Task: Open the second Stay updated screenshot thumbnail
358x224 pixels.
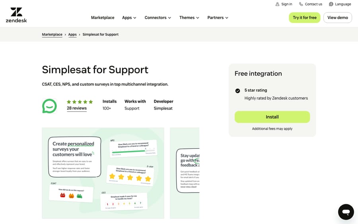Action: (185, 173)
